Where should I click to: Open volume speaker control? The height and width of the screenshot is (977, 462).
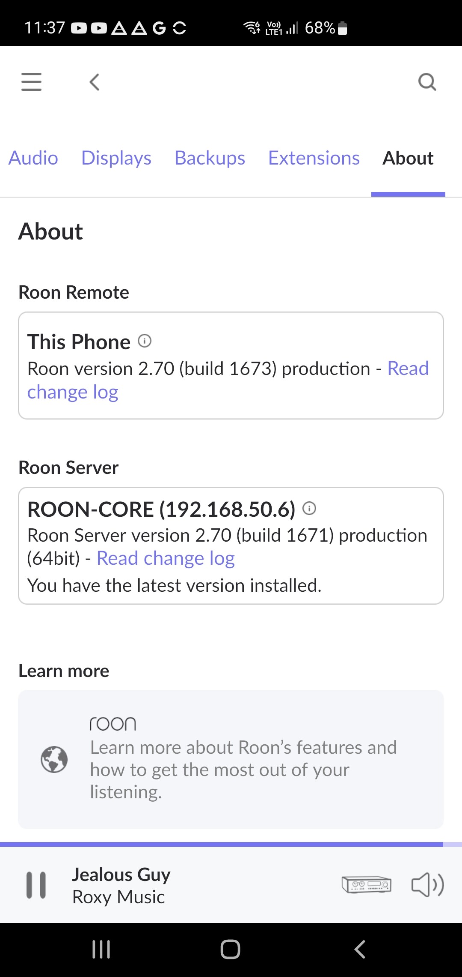click(428, 884)
